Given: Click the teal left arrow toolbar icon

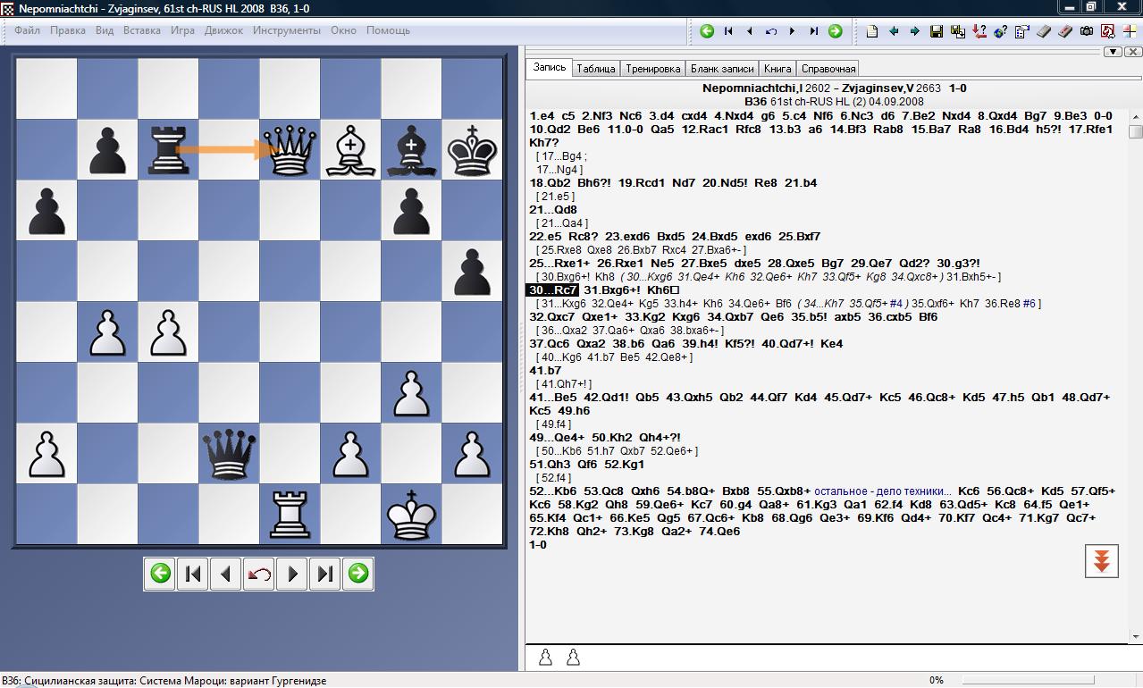Looking at the screenshot, I should point(893,31).
